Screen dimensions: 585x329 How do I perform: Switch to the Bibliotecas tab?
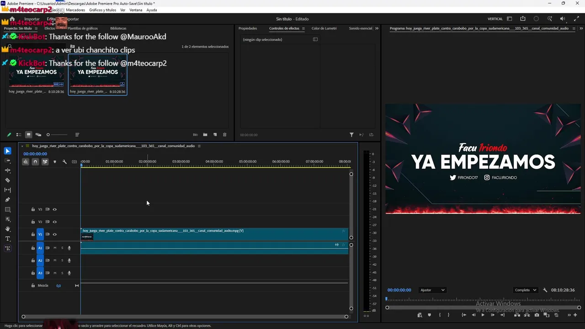tap(118, 28)
